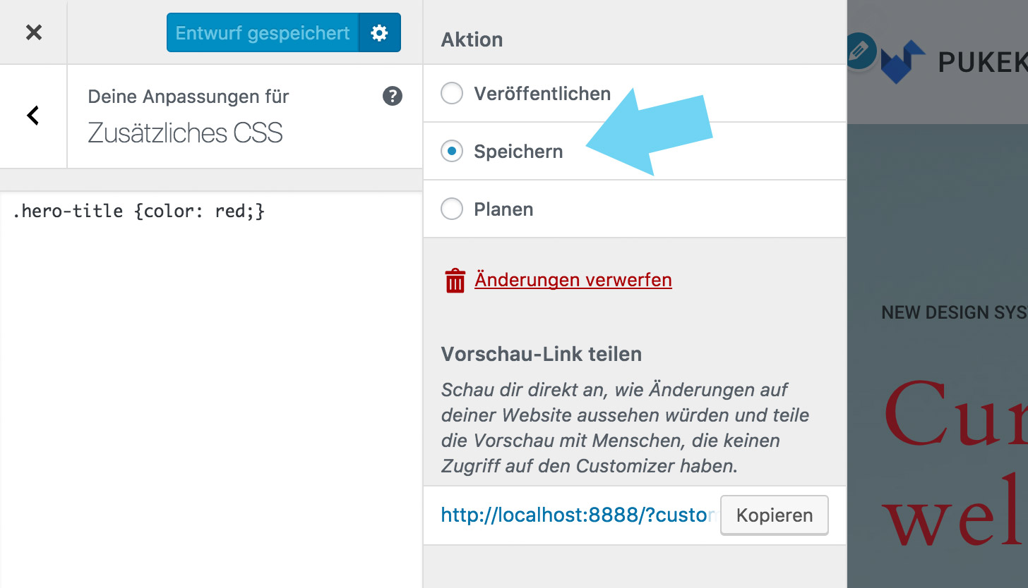Click the pencil edit shortcut in preview
Screen dimensions: 1028x588
859,51
